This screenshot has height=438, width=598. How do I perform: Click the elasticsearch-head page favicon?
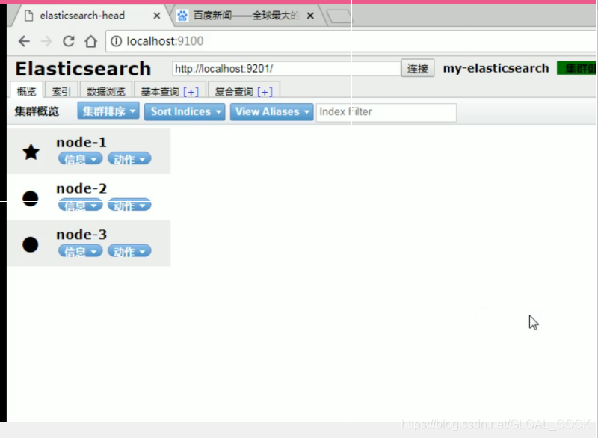pyautogui.click(x=28, y=16)
